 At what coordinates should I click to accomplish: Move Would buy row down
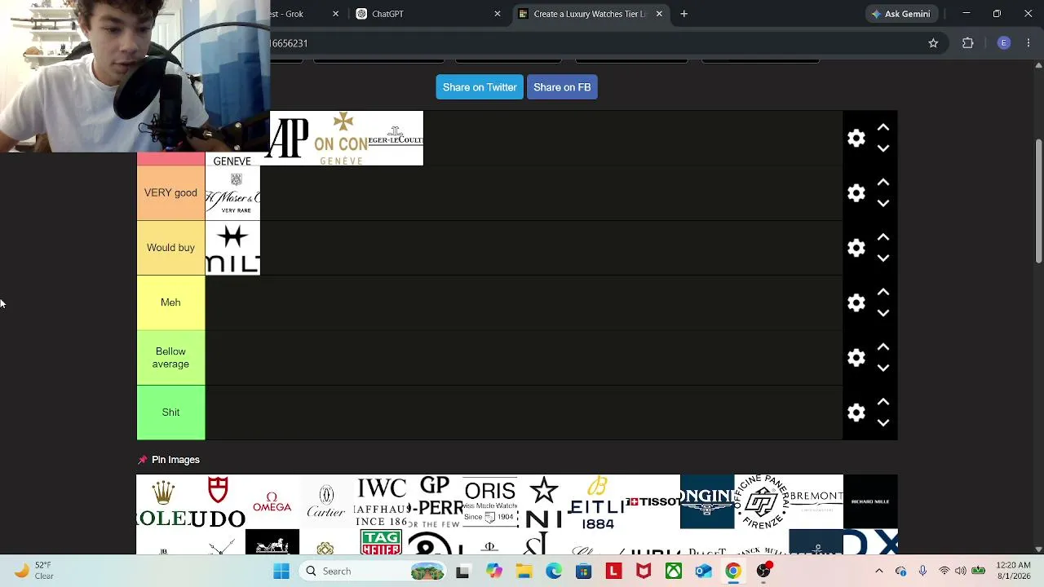coord(883,258)
